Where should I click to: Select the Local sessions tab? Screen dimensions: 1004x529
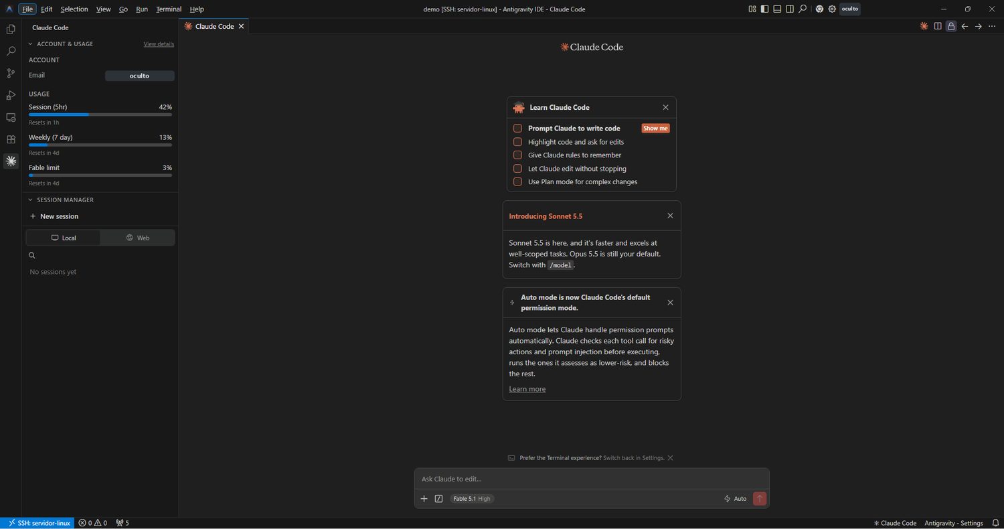click(x=64, y=238)
